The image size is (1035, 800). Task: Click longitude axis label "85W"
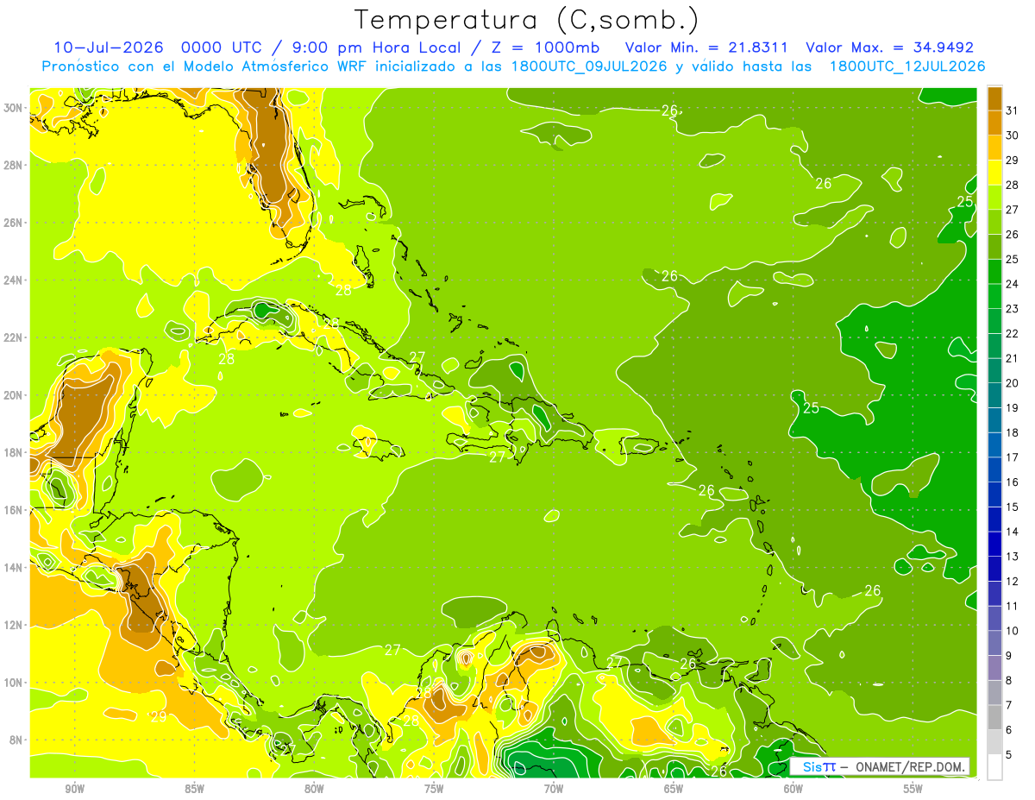[x=194, y=789]
